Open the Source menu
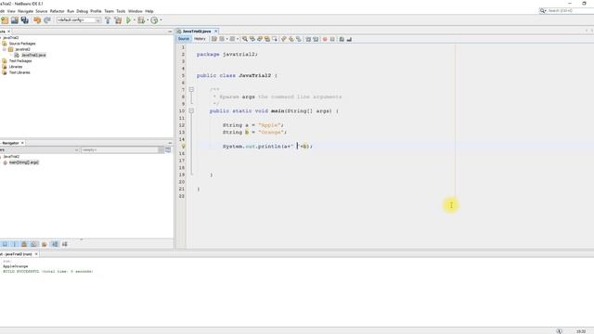The width and height of the screenshot is (594, 334). pyautogui.click(x=42, y=11)
